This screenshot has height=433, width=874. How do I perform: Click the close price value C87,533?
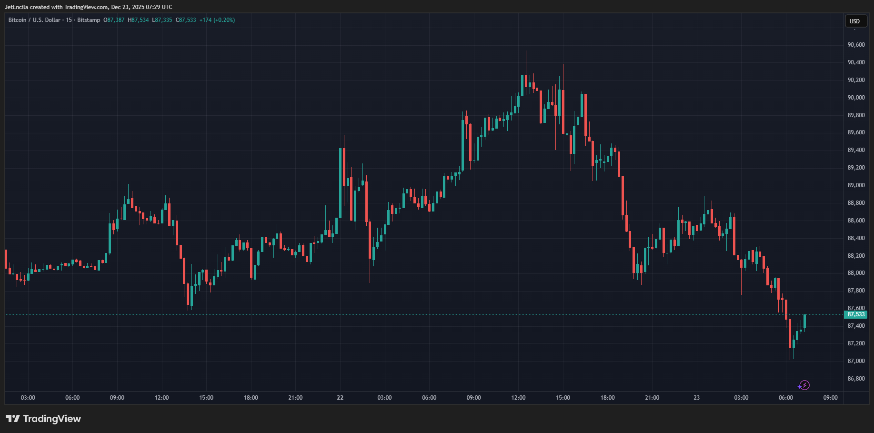pyautogui.click(x=186, y=20)
